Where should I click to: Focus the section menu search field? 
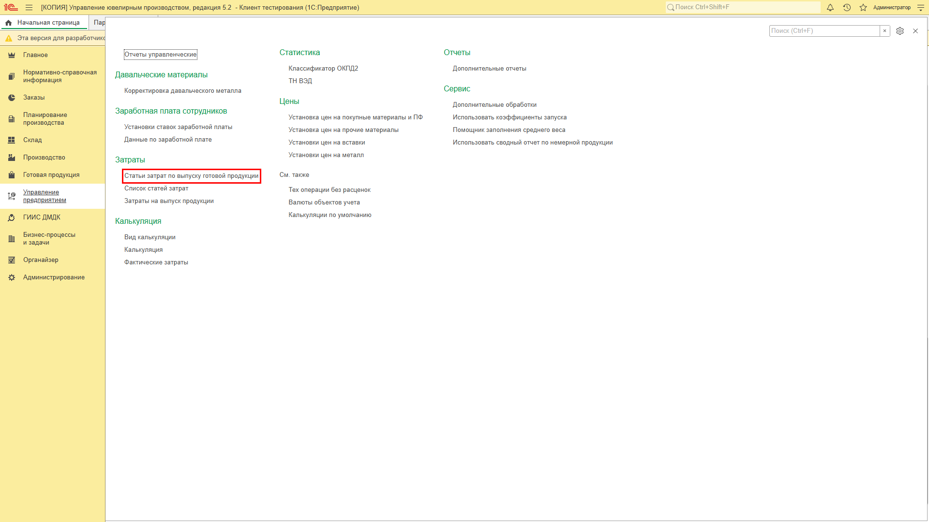(824, 31)
